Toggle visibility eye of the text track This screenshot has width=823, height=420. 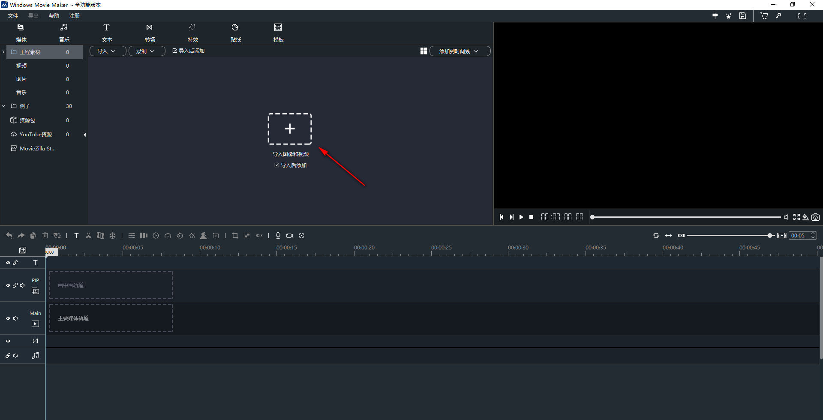[8, 263]
